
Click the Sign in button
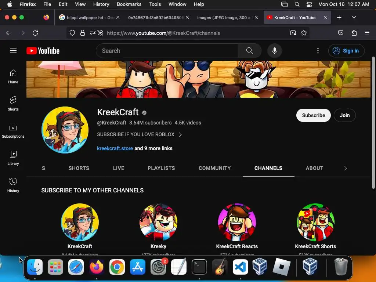tap(346, 51)
